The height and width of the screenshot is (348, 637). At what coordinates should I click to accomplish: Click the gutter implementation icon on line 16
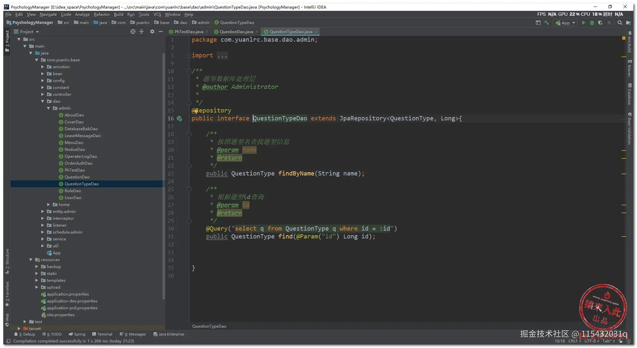(x=180, y=118)
